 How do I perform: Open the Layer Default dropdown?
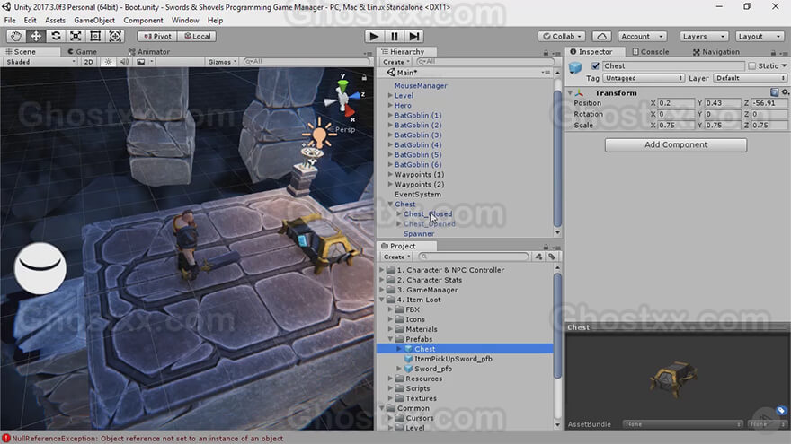(751, 78)
